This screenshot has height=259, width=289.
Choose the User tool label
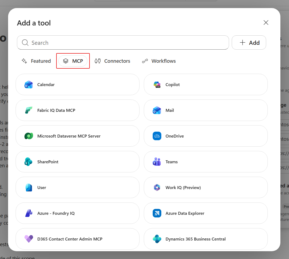click(x=42, y=187)
